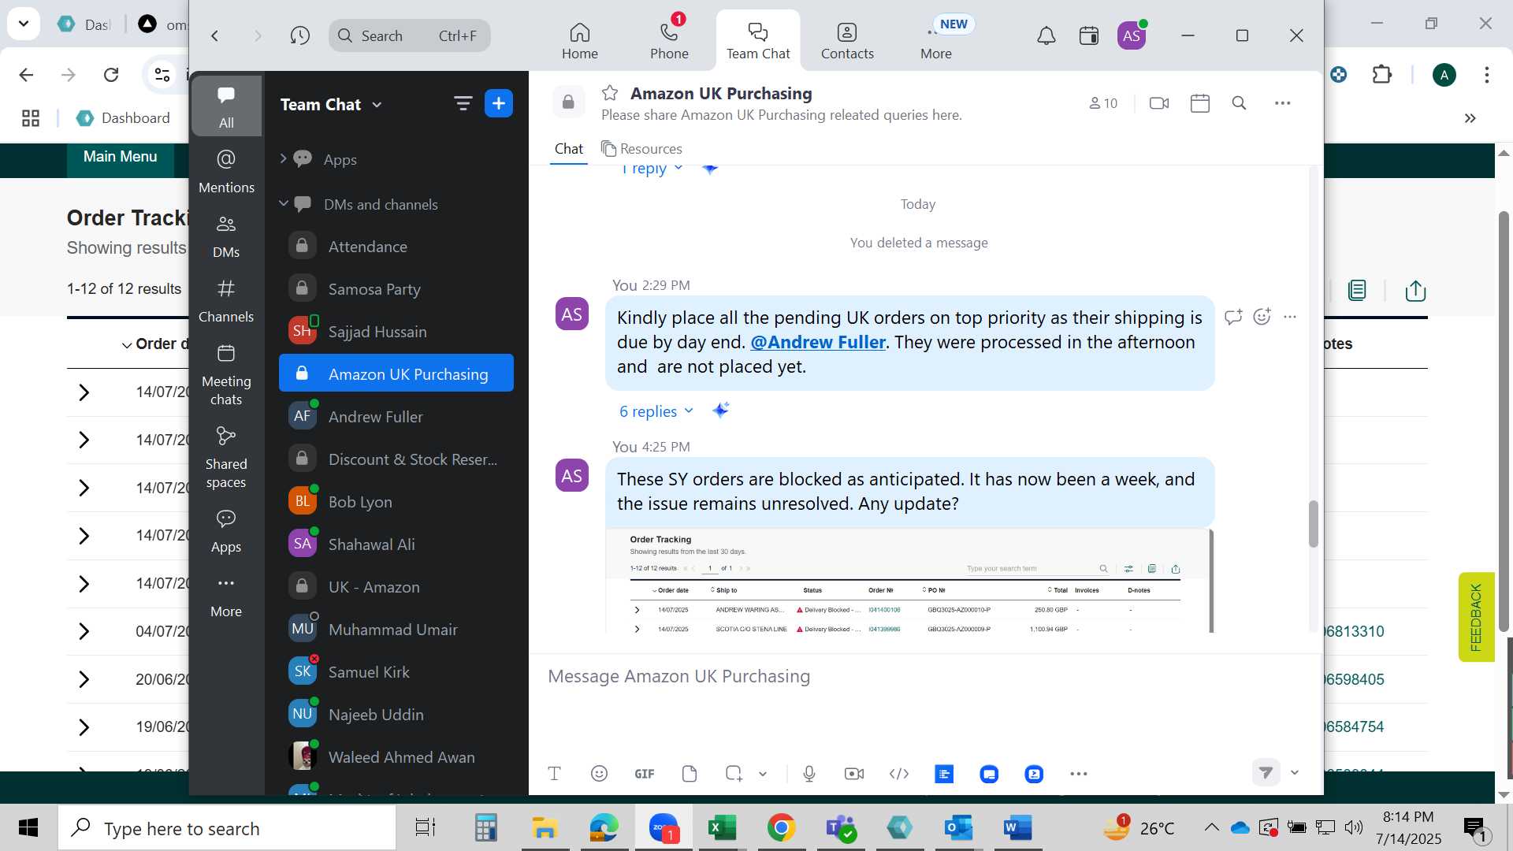Image resolution: width=1513 pixels, height=851 pixels.
Task: Click the blue plus new chat button
Action: [x=499, y=103]
